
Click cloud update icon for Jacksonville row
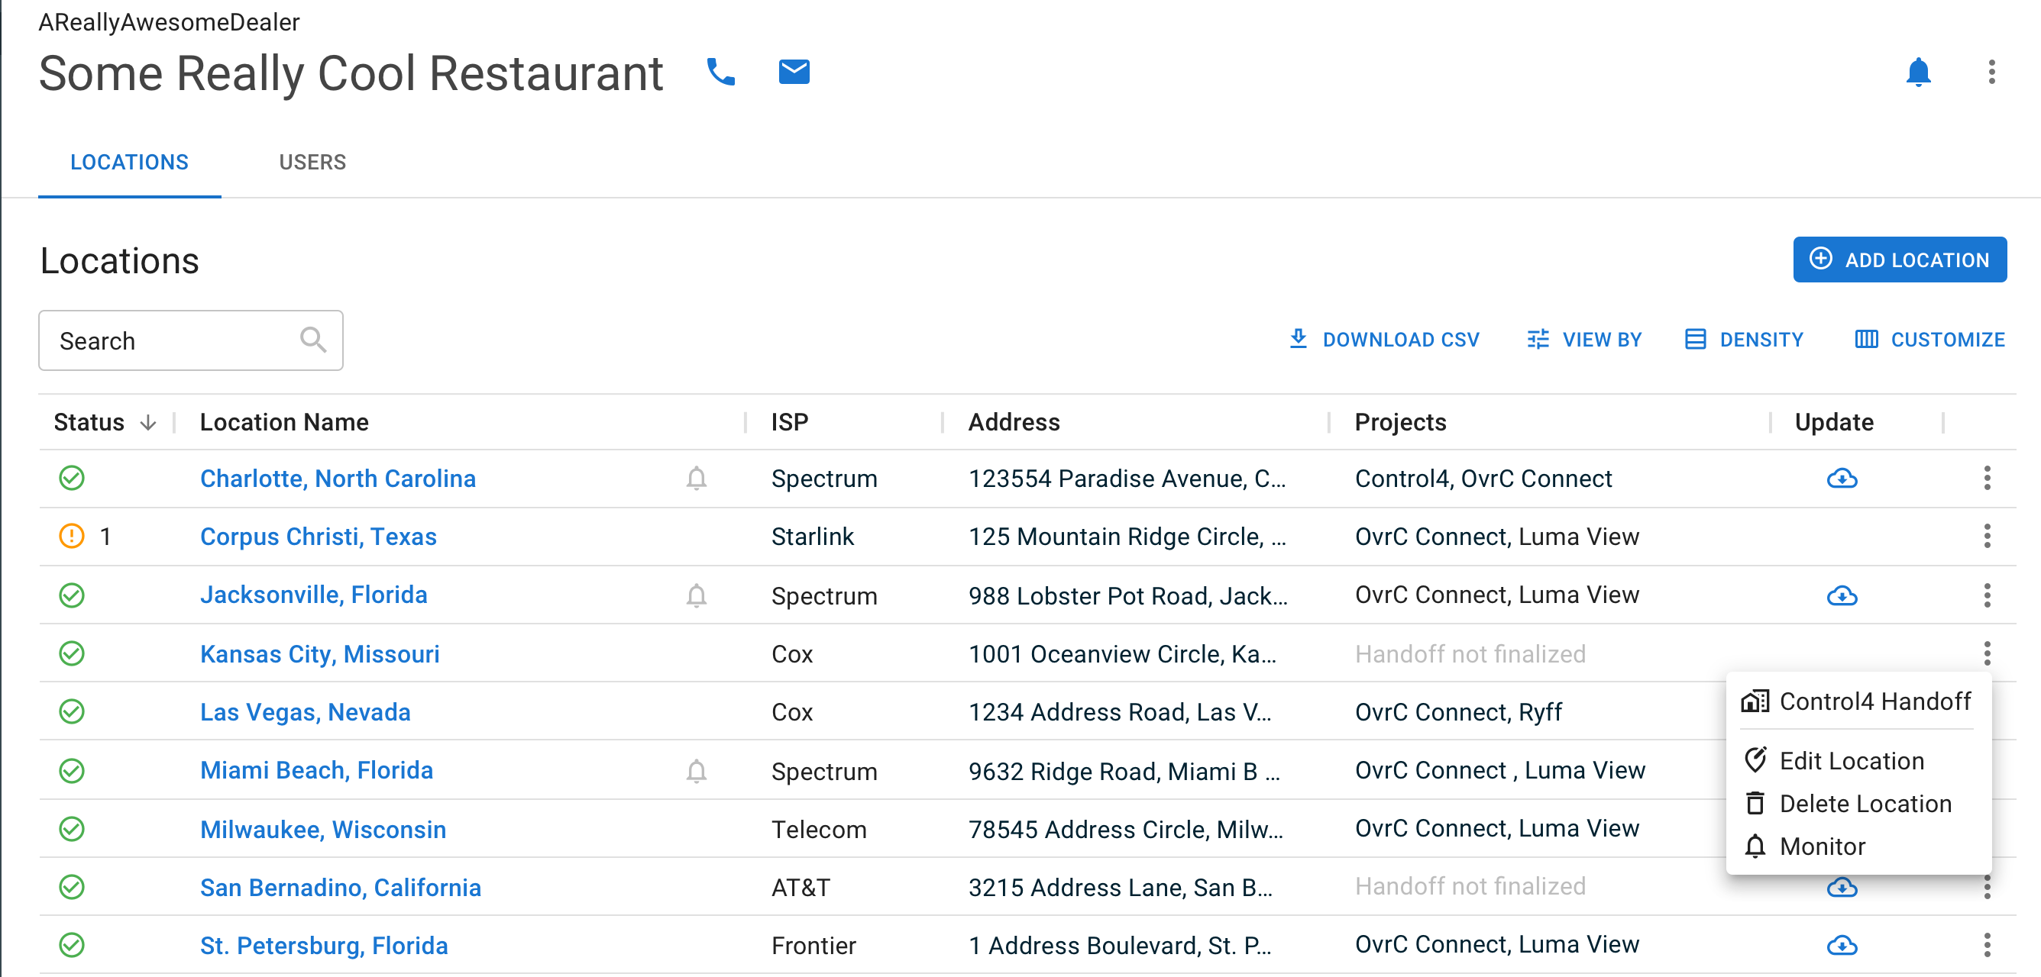pos(1842,595)
